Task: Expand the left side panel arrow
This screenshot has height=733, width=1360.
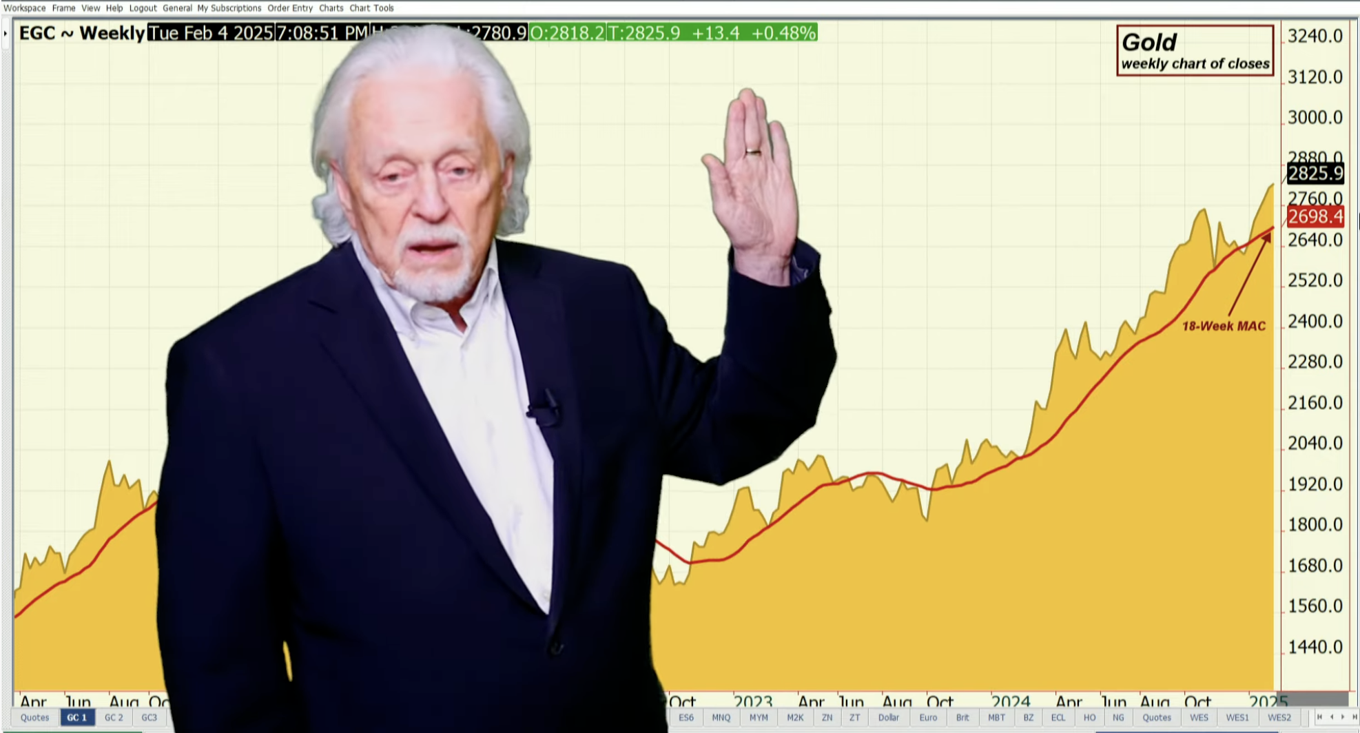Action: coord(6,33)
